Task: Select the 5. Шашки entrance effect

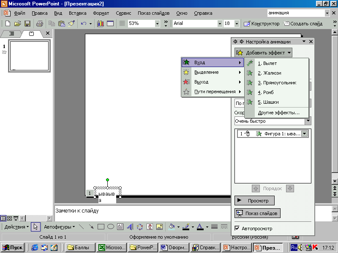Action: click(277, 102)
